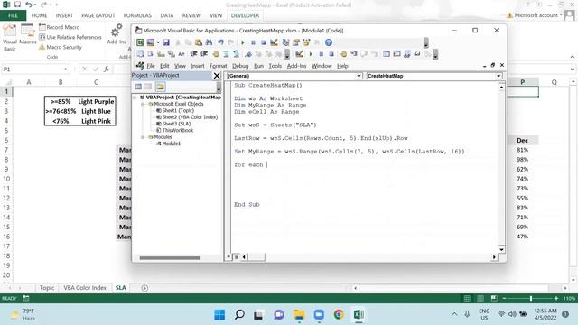The height and width of the screenshot is (325, 578).
Task: Outdent the code with the Outdent icon
Action: pyautogui.click(x=204, y=54)
